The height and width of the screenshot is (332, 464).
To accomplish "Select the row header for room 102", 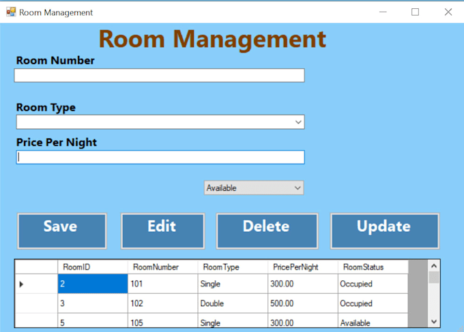I will pos(36,303).
